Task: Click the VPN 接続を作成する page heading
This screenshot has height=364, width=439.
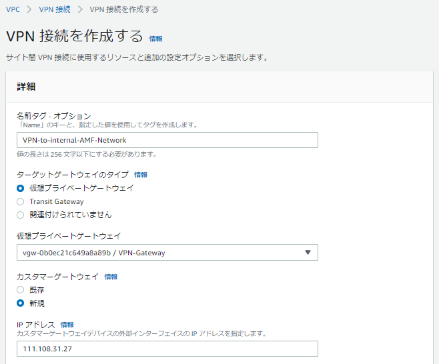Action: (x=74, y=36)
